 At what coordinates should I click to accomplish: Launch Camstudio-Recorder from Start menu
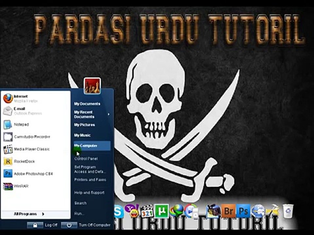36,137
